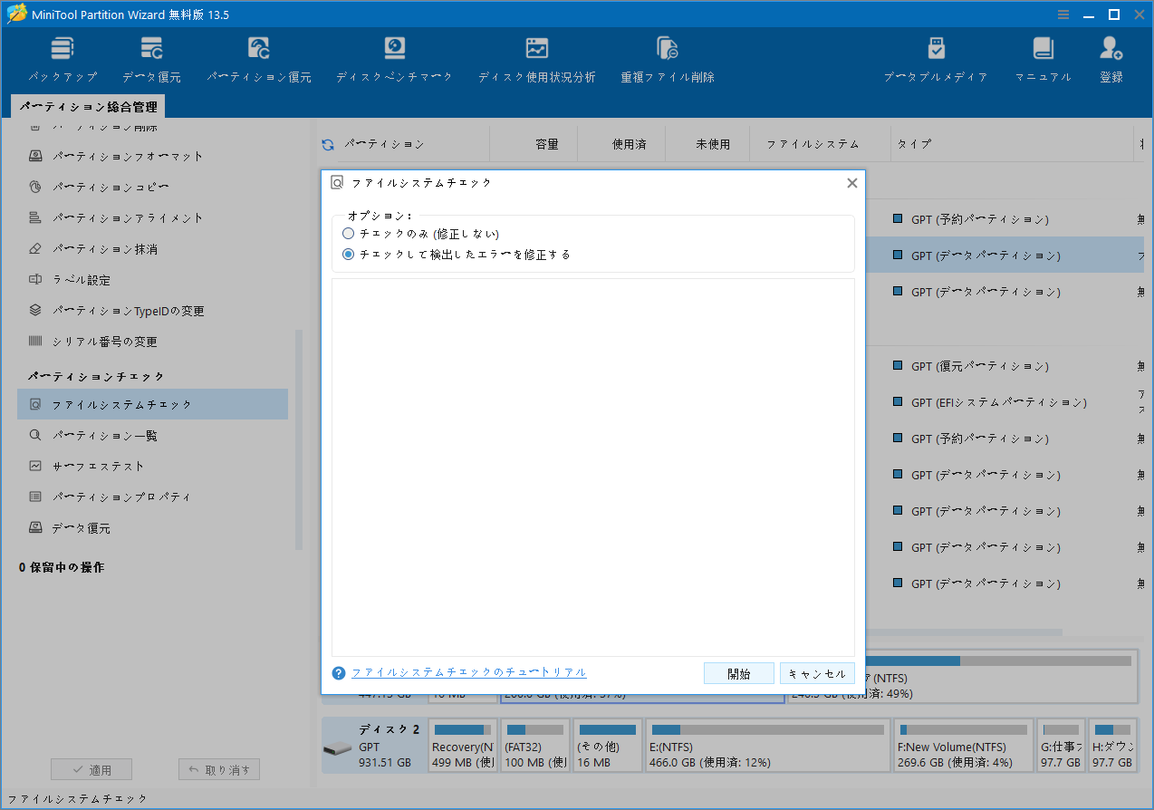Image resolution: width=1154 pixels, height=810 pixels.
Task: Open the 重複ファイル削除 duplicate file remover
Action: click(x=667, y=56)
